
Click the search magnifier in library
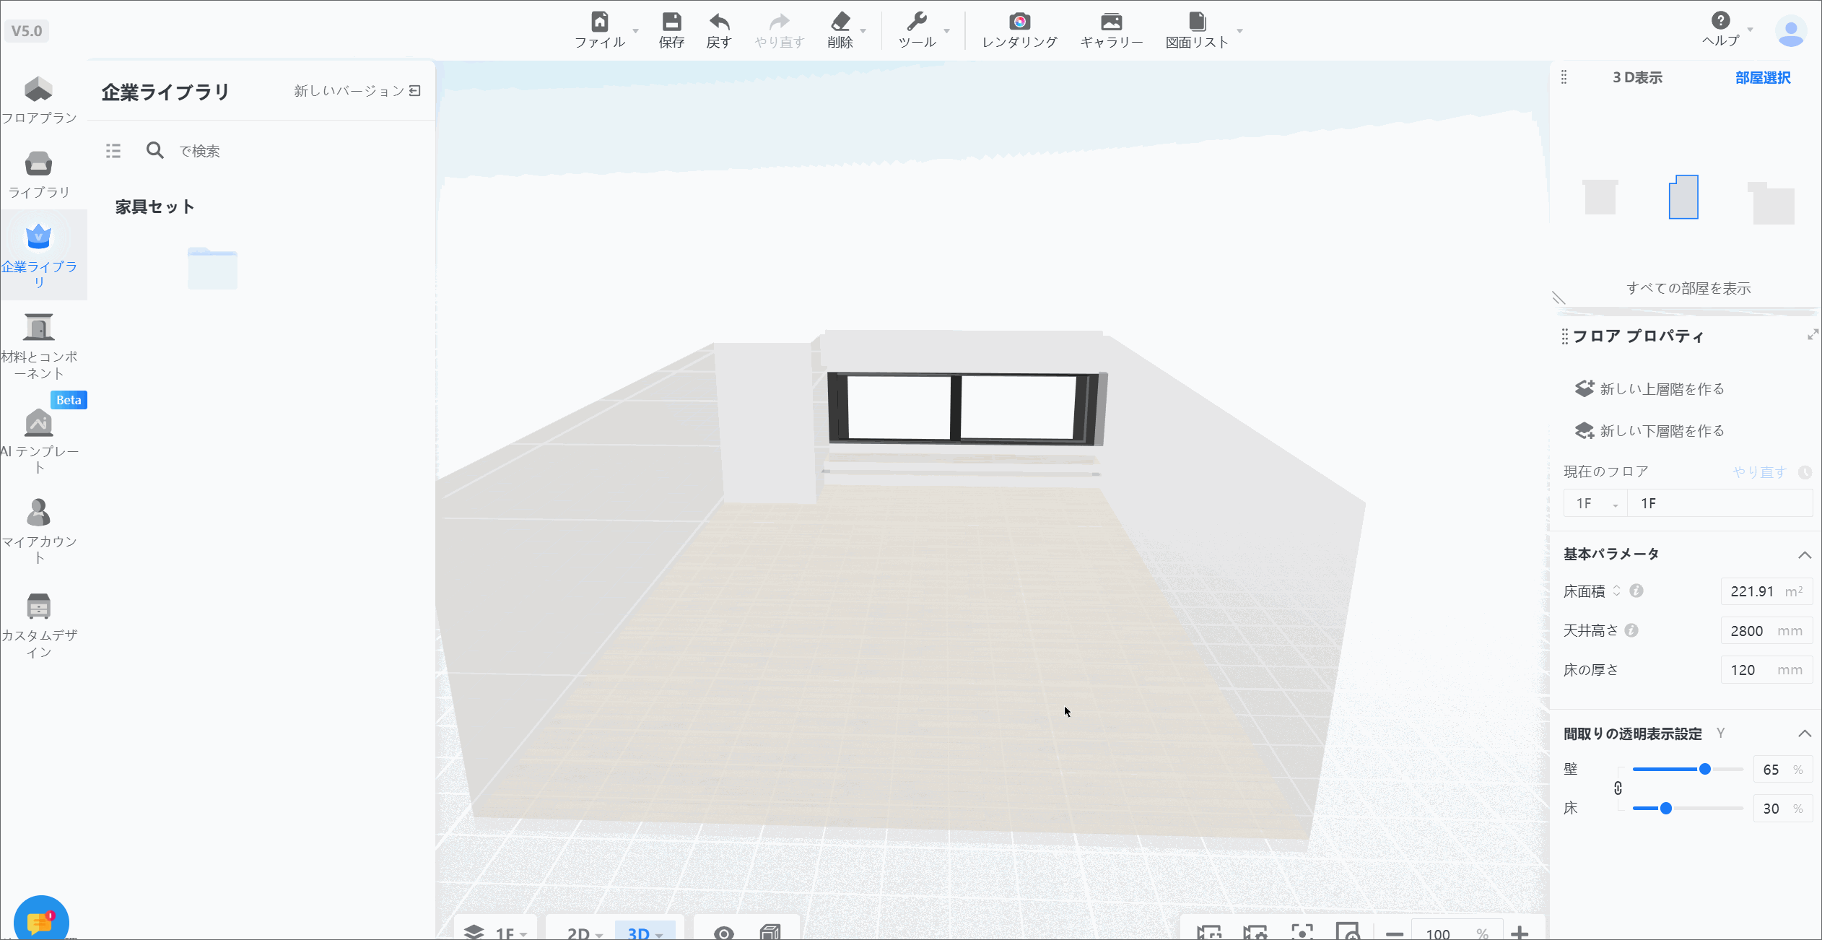[154, 150]
